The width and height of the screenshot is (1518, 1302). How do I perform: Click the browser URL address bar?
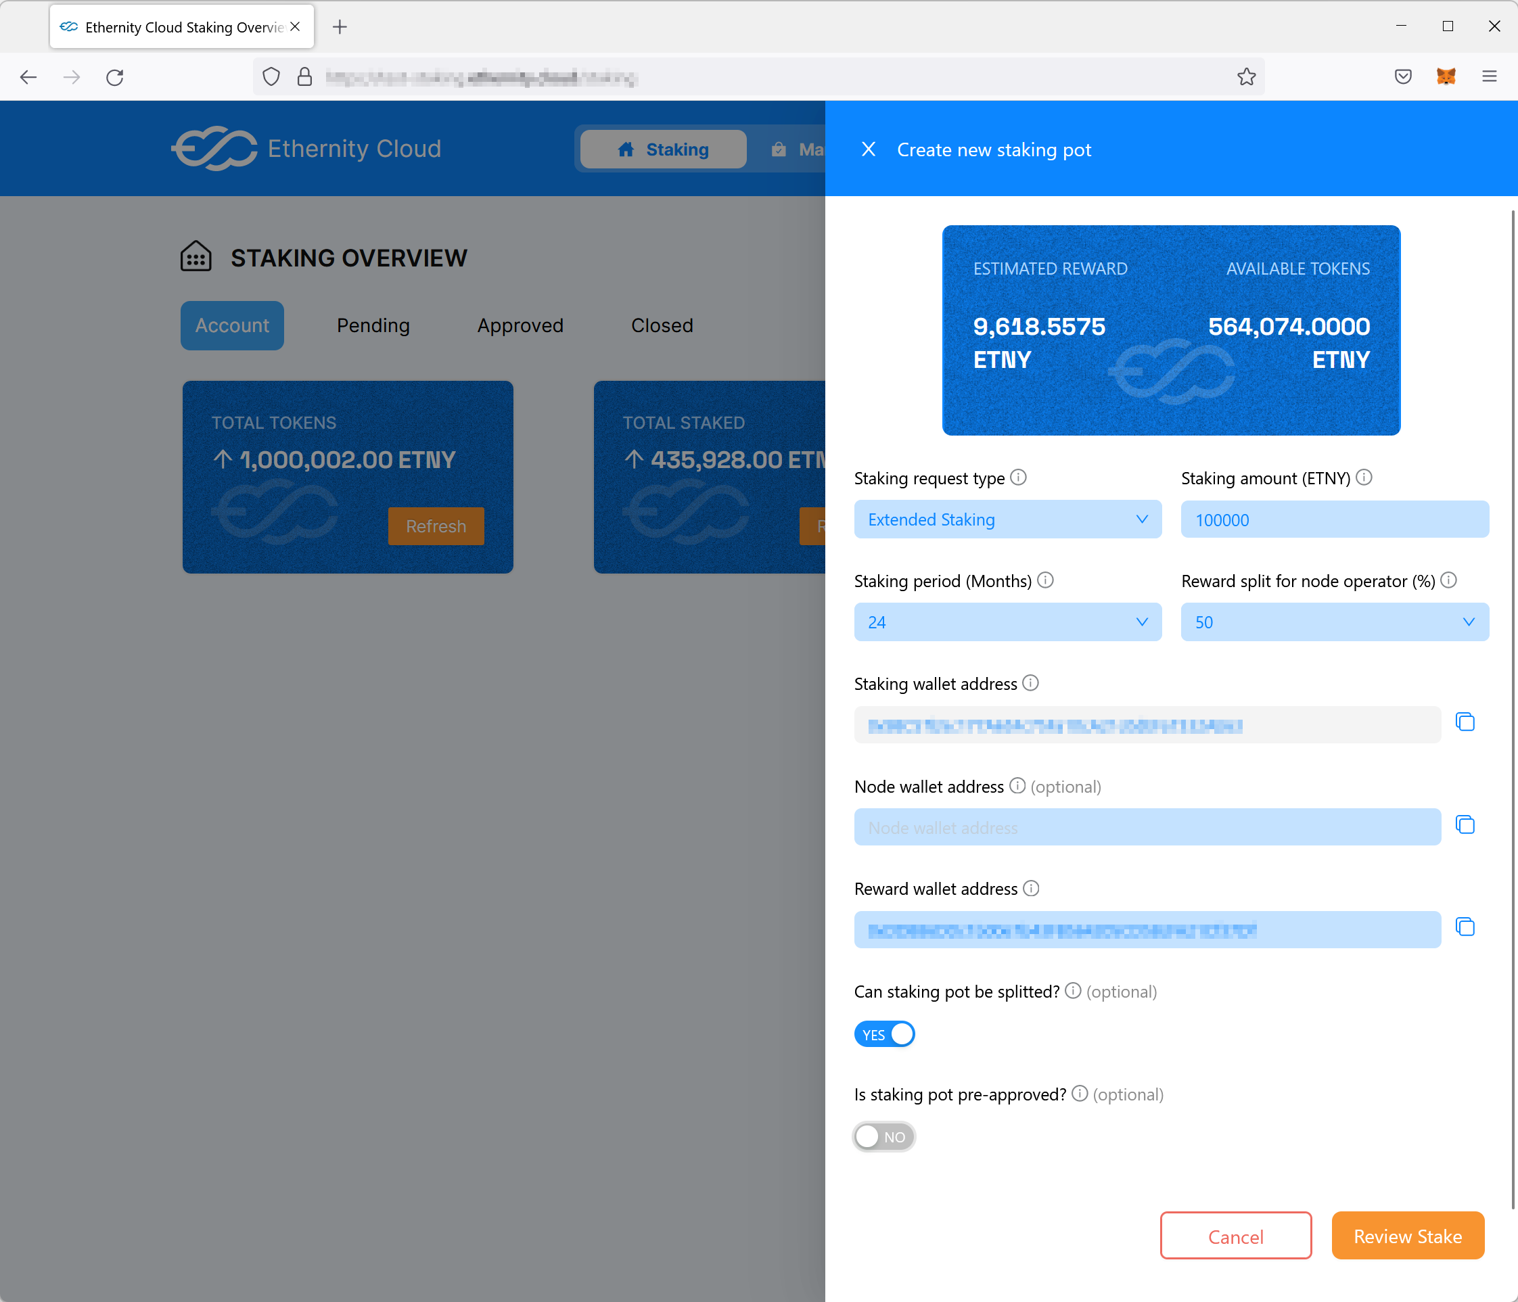point(758,77)
